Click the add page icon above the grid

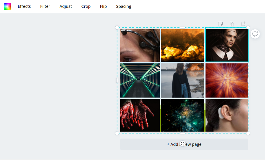click(x=244, y=24)
